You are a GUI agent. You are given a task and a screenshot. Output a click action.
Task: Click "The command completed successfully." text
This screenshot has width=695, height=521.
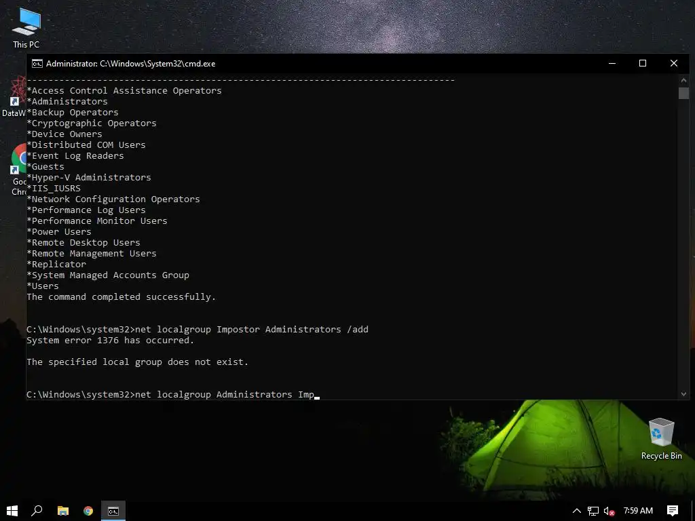point(121,297)
